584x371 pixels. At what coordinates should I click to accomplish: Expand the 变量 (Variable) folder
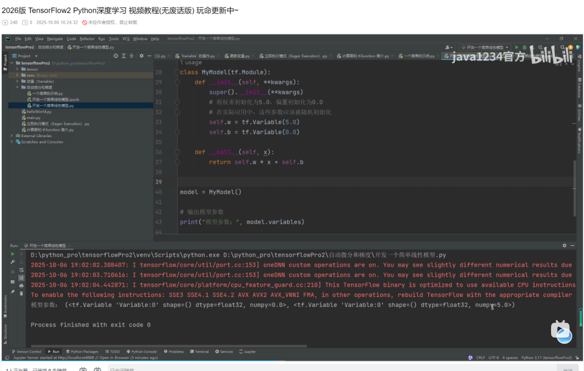(x=17, y=81)
